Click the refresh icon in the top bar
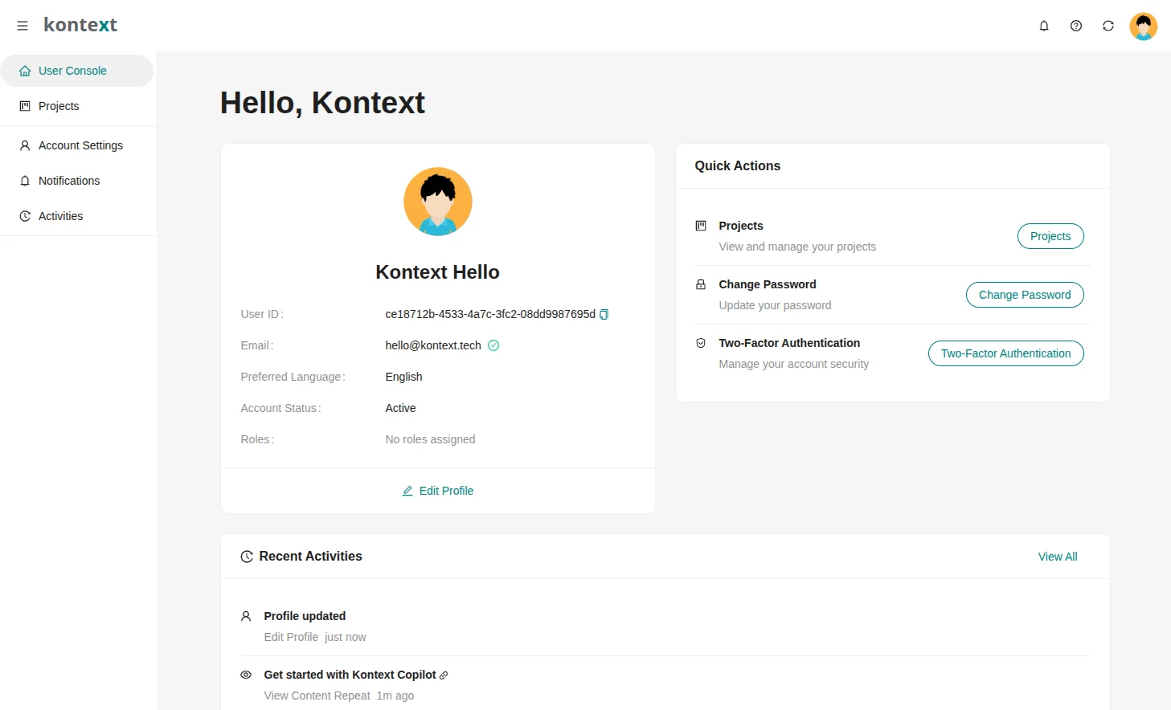 (x=1108, y=26)
